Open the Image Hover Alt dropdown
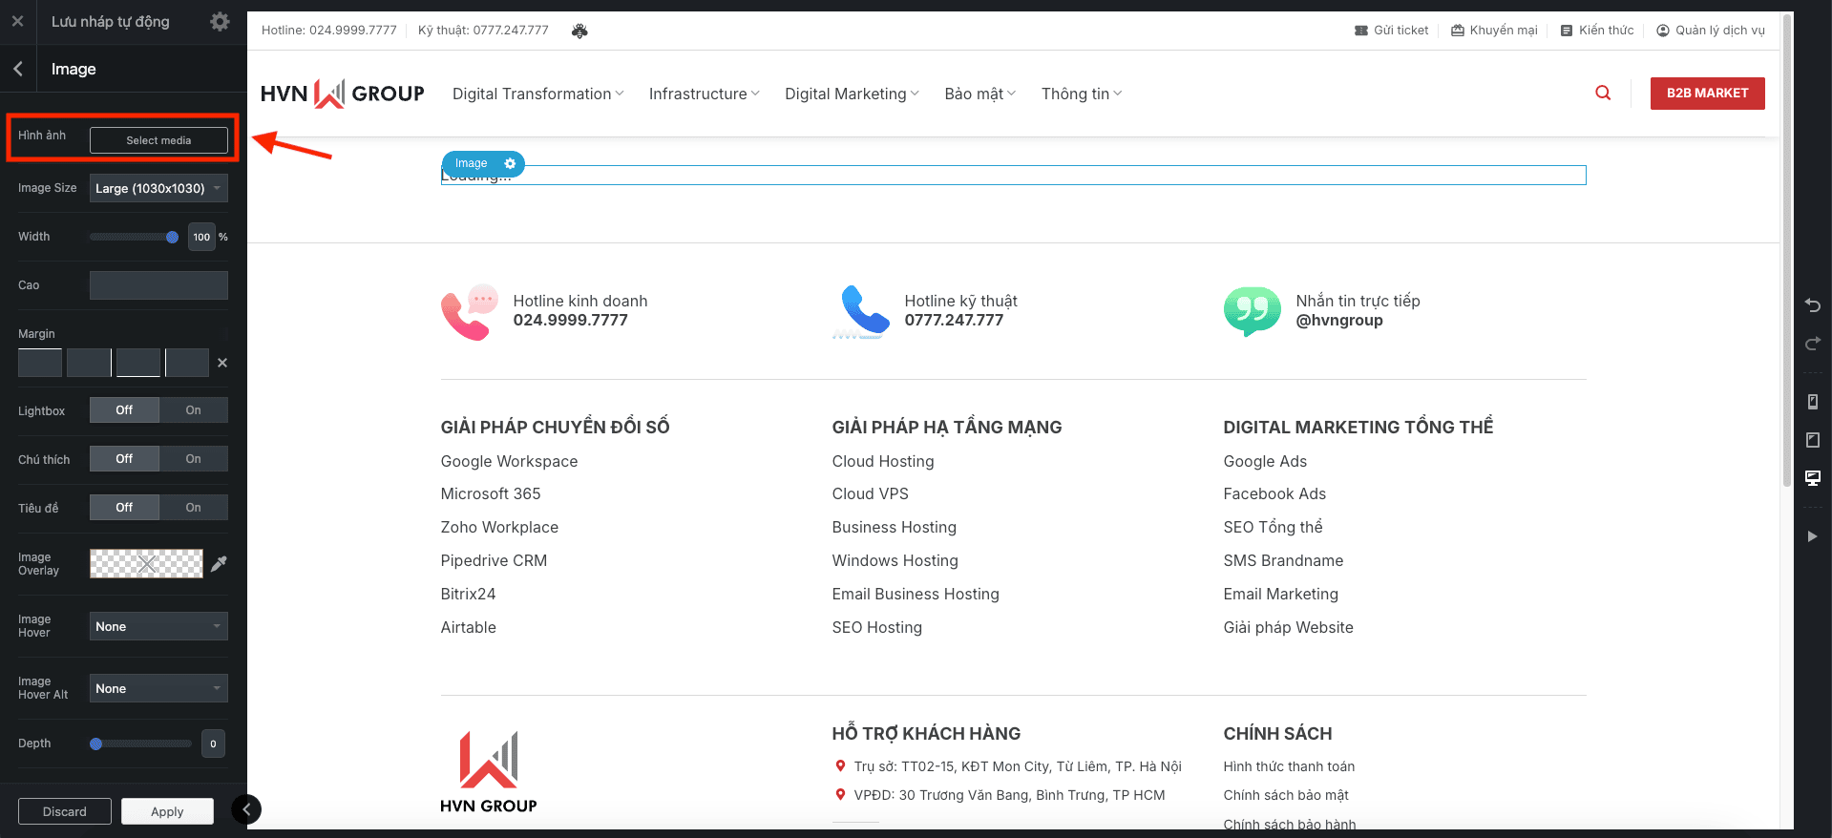This screenshot has width=1832, height=838. coord(158,688)
